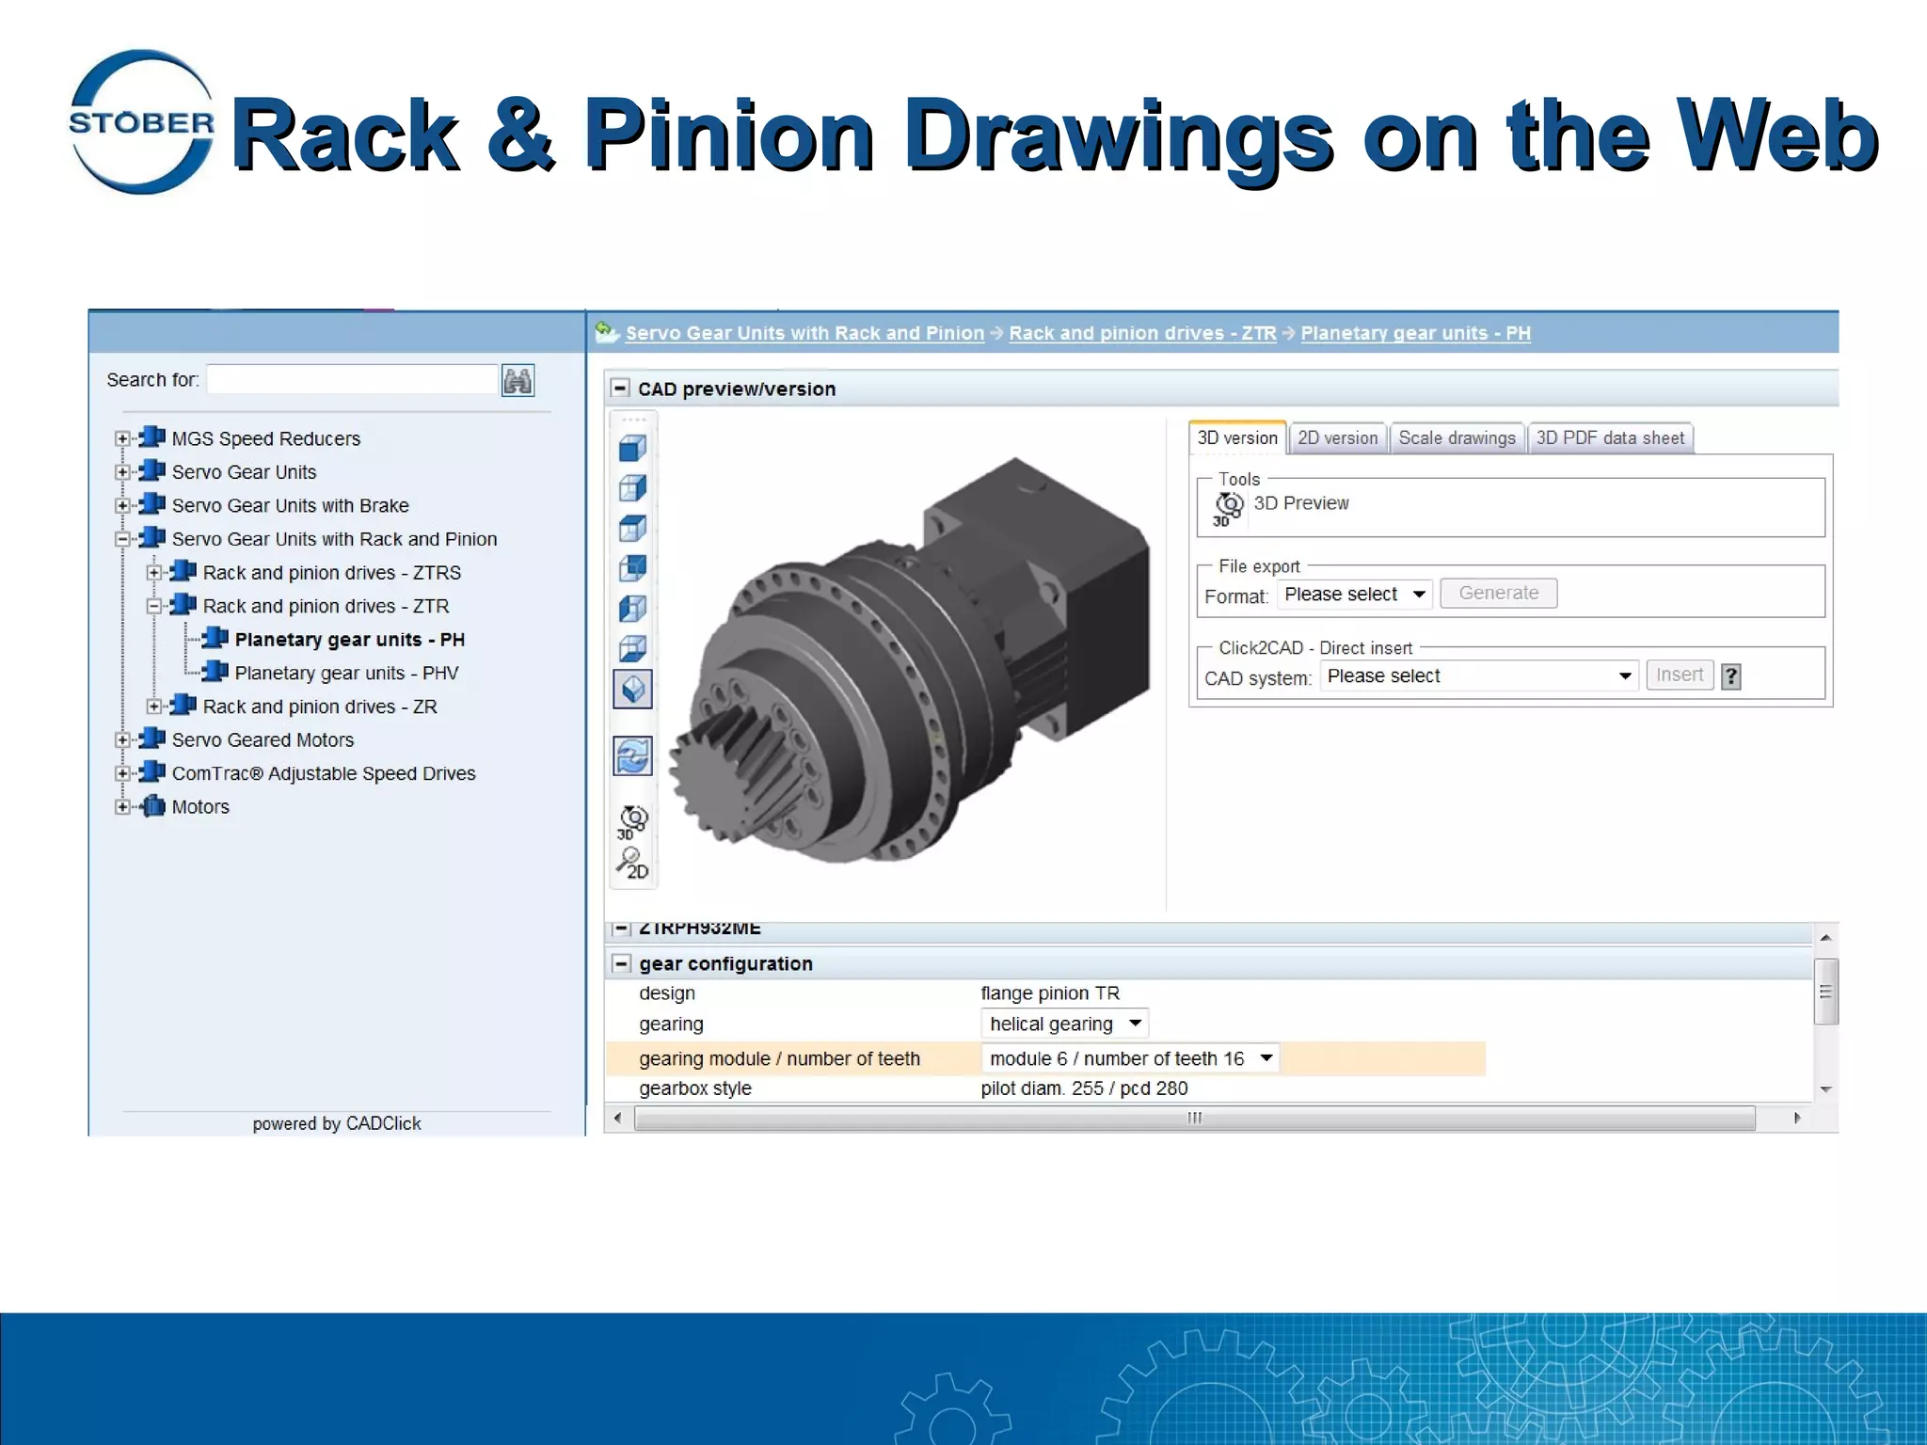Open the 3D PDF data sheet tab
The width and height of the screenshot is (1927, 1445).
(1610, 437)
